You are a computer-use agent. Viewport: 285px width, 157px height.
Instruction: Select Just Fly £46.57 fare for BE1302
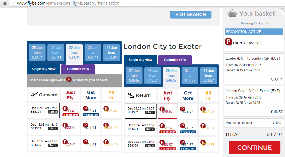(x=167, y=111)
